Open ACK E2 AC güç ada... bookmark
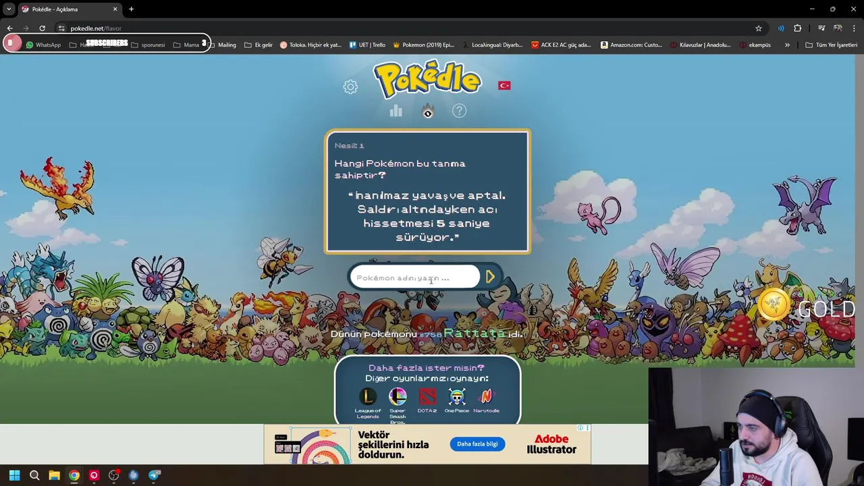This screenshot has height=486, width=864. click(x=561, y=45)
